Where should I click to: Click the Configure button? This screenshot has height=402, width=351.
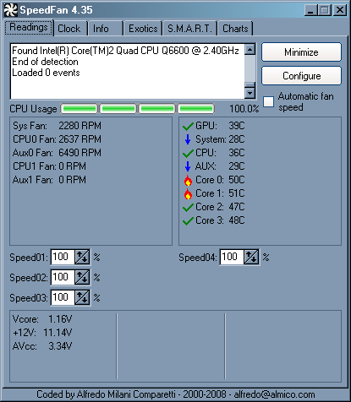pos(301,76)
